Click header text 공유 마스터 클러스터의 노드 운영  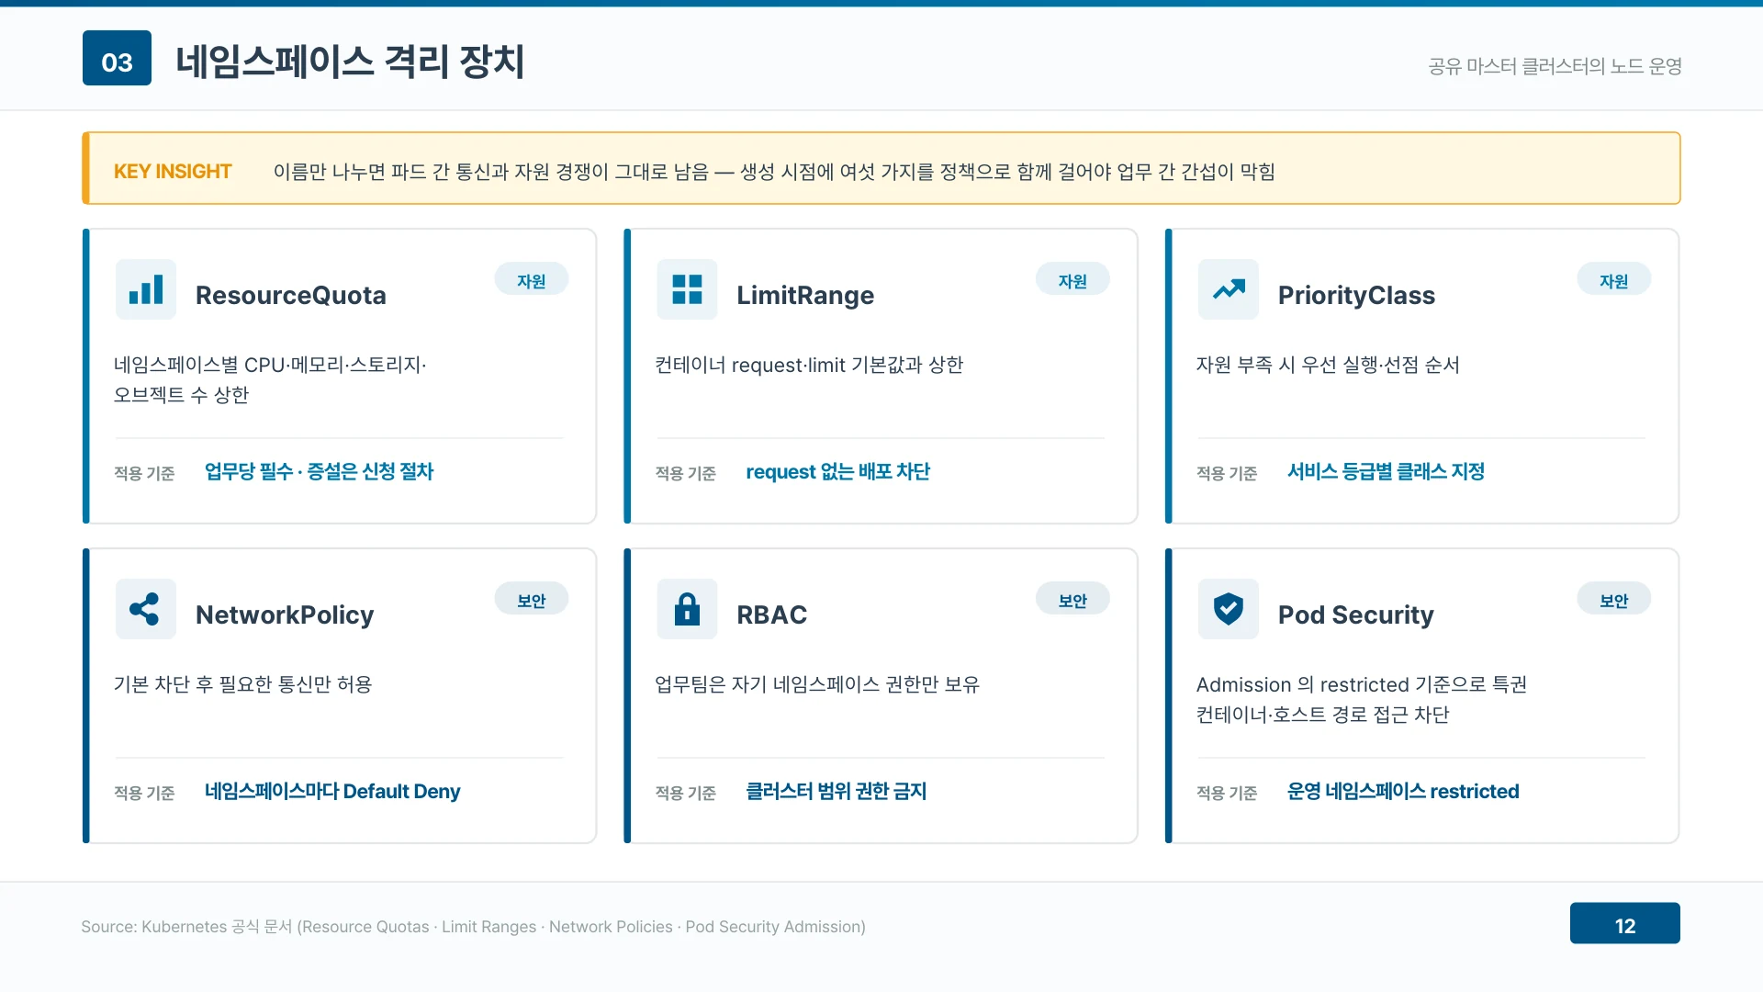[1555, 66]
